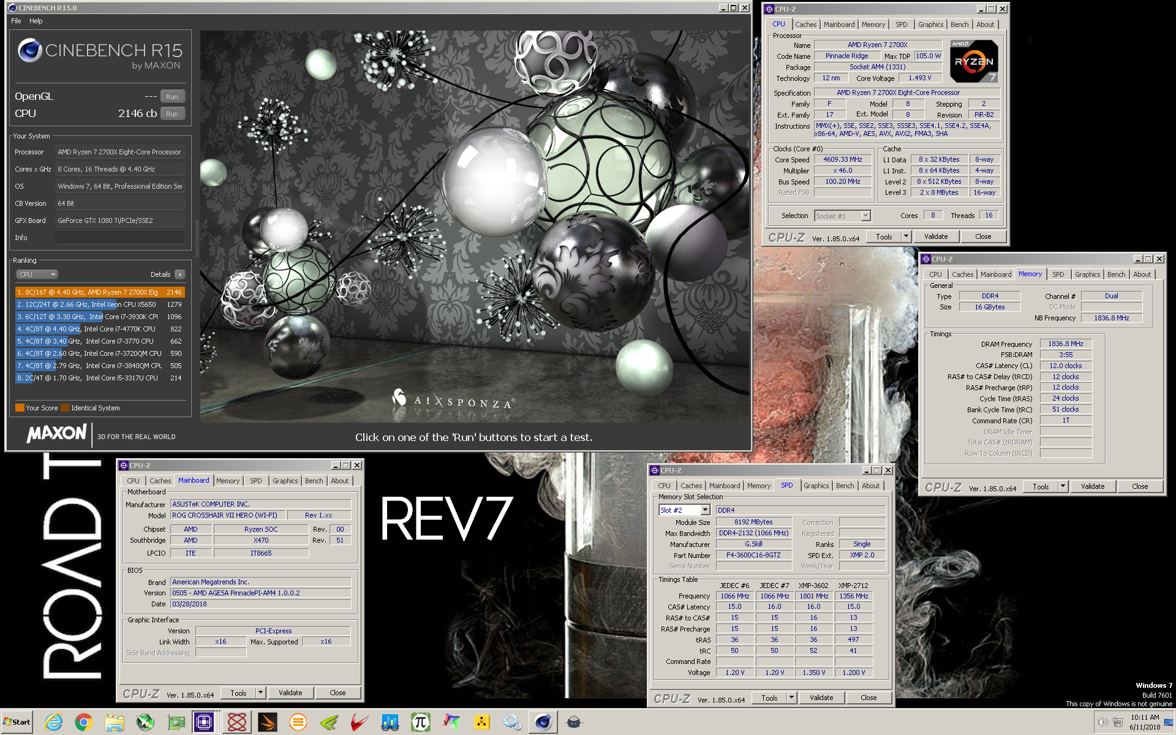This screenshot has width=1176, height=735.
Task: Open the File menu in Cinebench
Action: tap(15, 20)
